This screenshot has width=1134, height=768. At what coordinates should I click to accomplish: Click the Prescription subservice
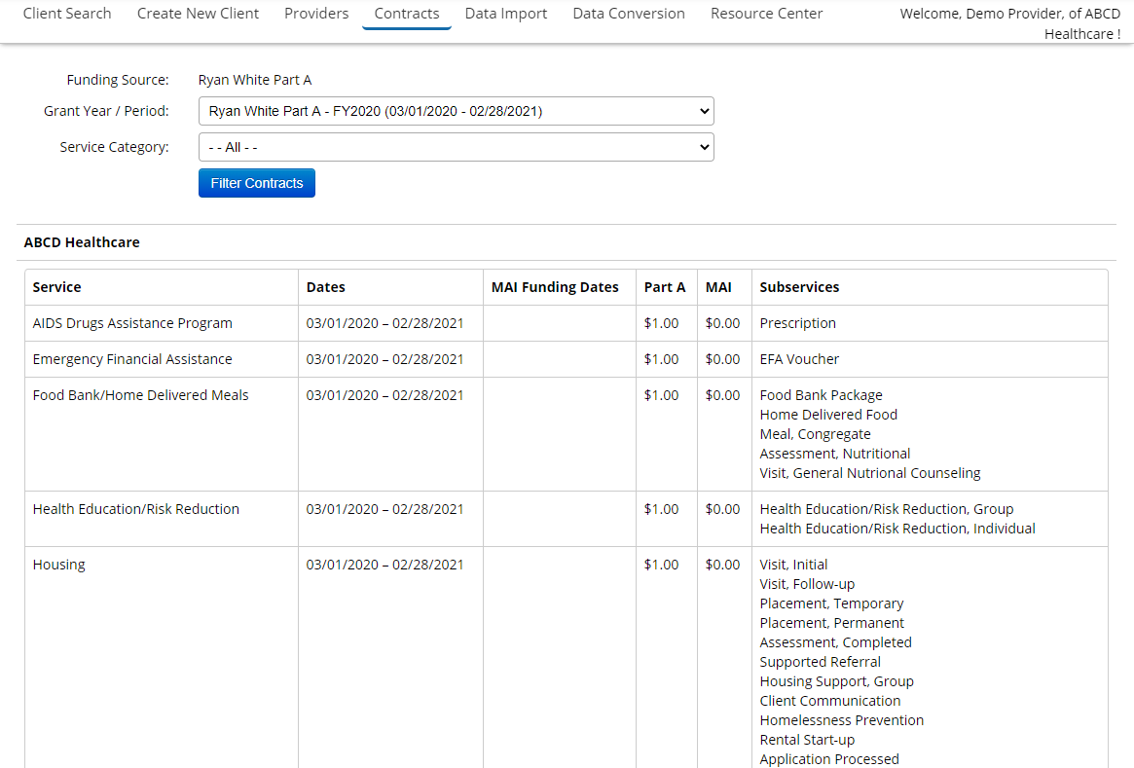798,323
